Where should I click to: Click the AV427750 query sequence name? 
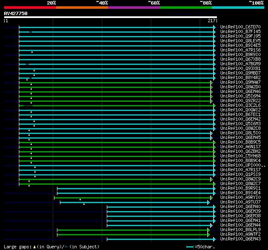[x=16, y=13]
